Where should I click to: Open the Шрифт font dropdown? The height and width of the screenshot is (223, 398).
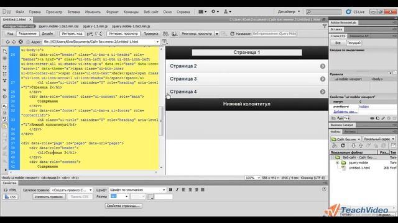(137, 190)
